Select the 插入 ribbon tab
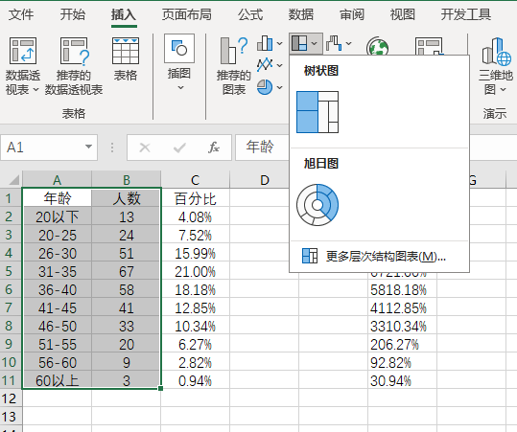Screen dimensions: 517x432 pos(124,14)
